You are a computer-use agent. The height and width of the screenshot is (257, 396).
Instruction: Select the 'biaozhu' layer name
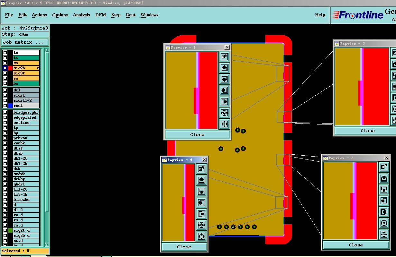tap(26, 200)
